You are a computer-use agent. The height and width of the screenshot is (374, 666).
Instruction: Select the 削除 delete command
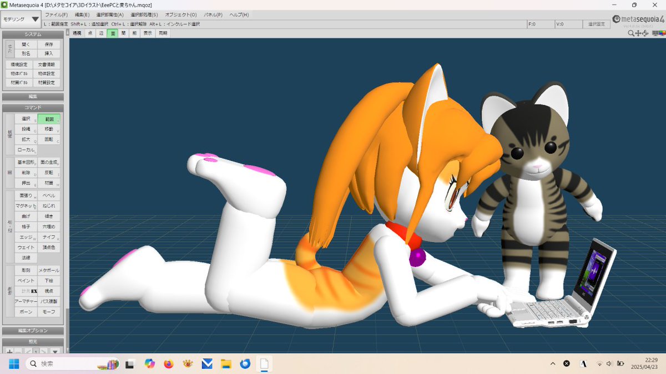tap(26, 173)
